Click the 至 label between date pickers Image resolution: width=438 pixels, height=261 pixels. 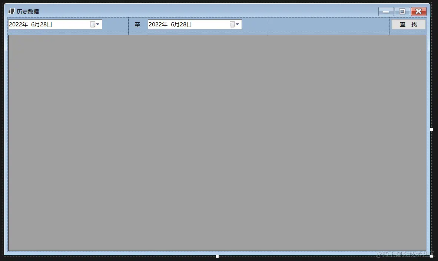137,25
